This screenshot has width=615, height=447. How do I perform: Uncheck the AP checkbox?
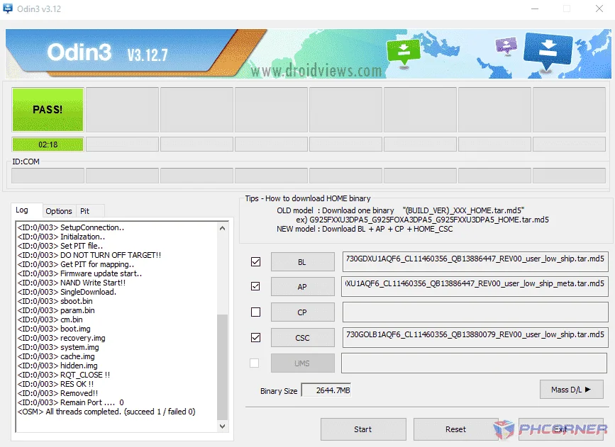[x=256, y=286]
